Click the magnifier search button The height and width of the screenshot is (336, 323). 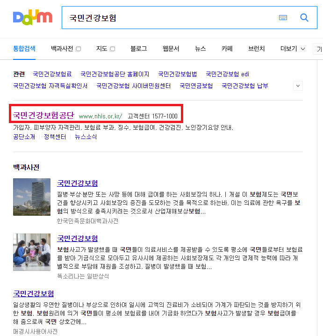coord(304,18)
